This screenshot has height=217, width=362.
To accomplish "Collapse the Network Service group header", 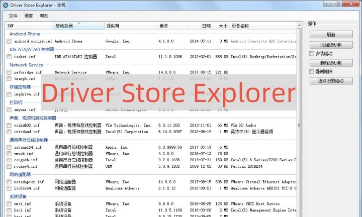I will 26,65.
